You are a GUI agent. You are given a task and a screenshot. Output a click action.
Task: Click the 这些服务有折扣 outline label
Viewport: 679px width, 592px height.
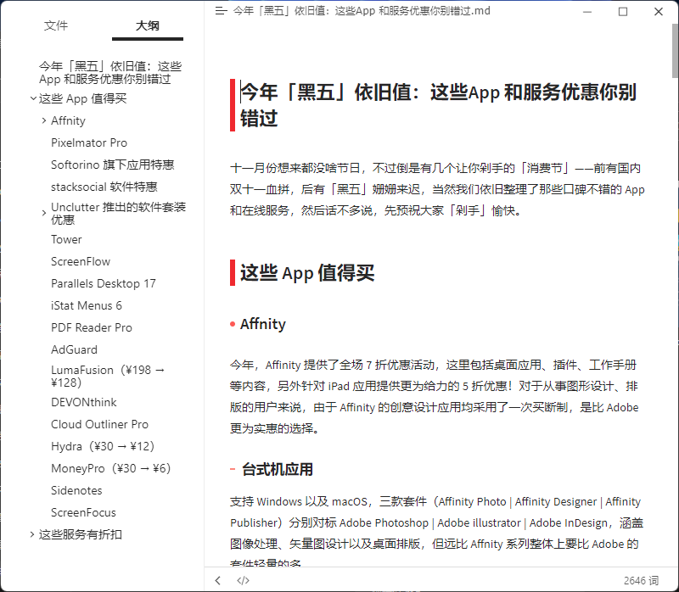(x=80, y=534)
